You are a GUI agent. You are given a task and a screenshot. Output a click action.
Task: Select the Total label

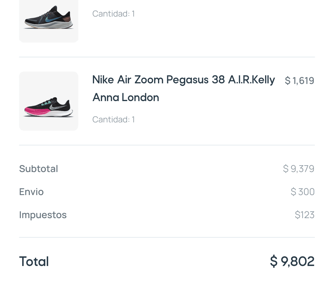34,261
